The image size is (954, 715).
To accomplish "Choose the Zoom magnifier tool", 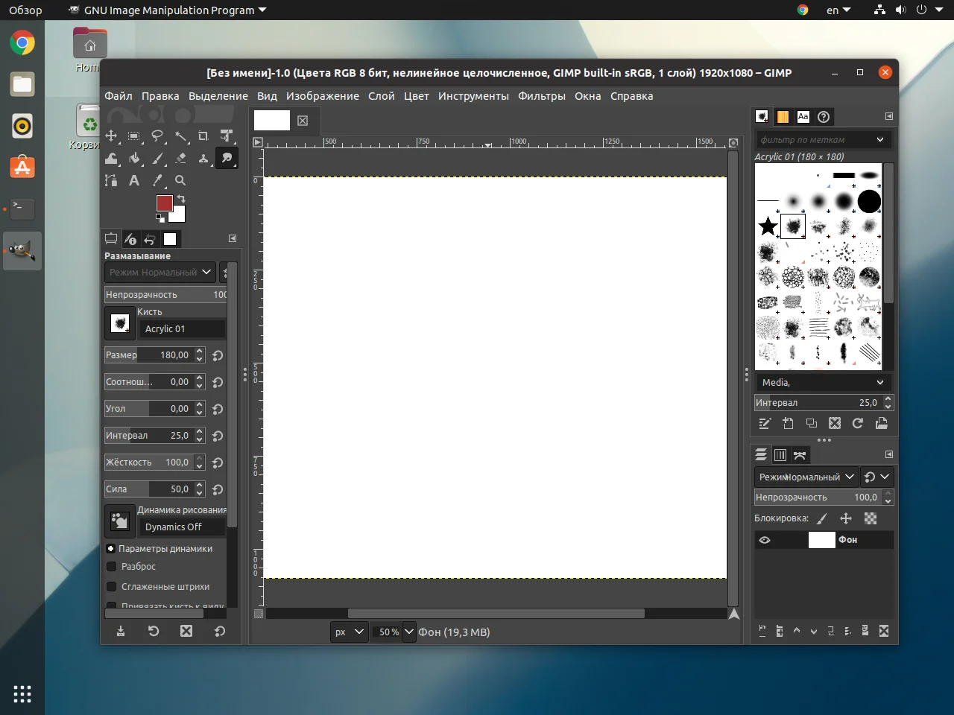I will 180,180.
